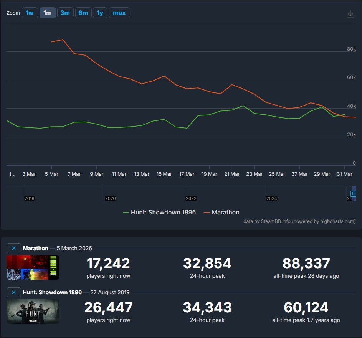Click Marathon's 17,242 players right now
Screen dimensions: 362x338
[108, 264]
